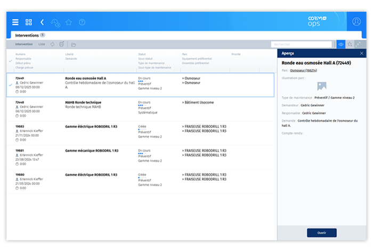Refresh the interventions list

[52, 44]
